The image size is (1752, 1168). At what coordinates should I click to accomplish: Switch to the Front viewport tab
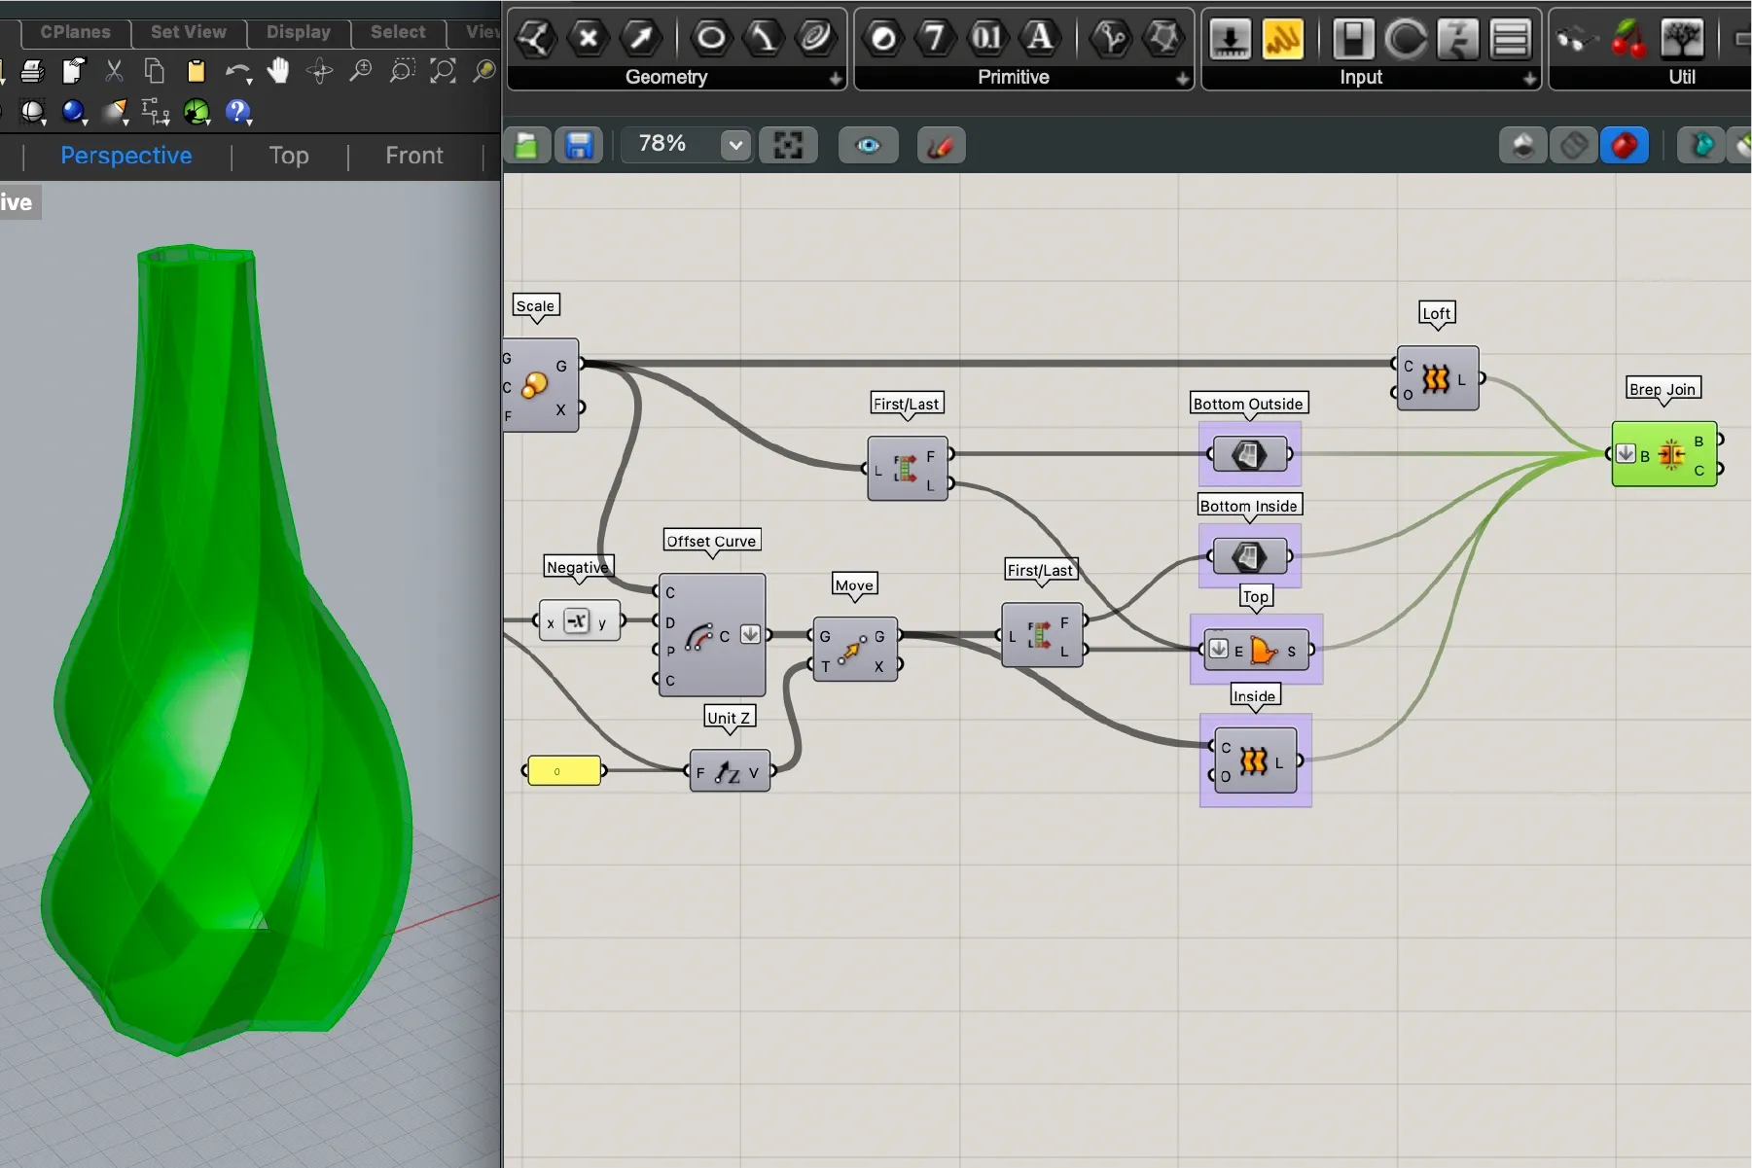pos(413,156)
